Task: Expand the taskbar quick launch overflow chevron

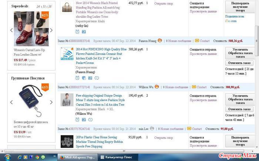Action: [x=54, y=156]
